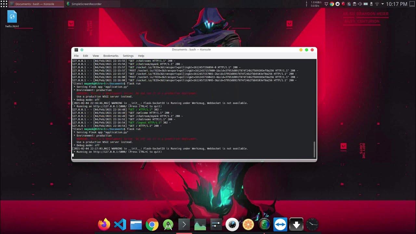Click the USB device tray icon
This screenshot has height=234, width=416.
[371, 4]
